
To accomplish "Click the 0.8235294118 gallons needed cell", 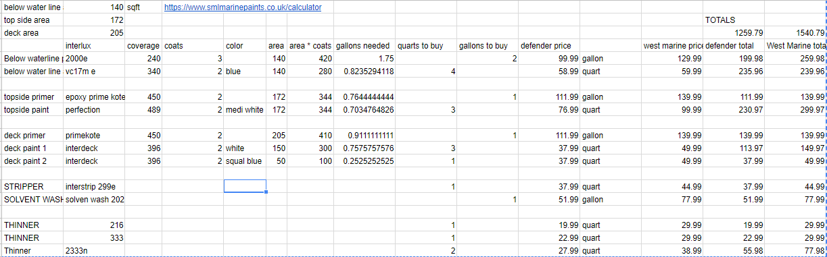I will click(365, 71).
